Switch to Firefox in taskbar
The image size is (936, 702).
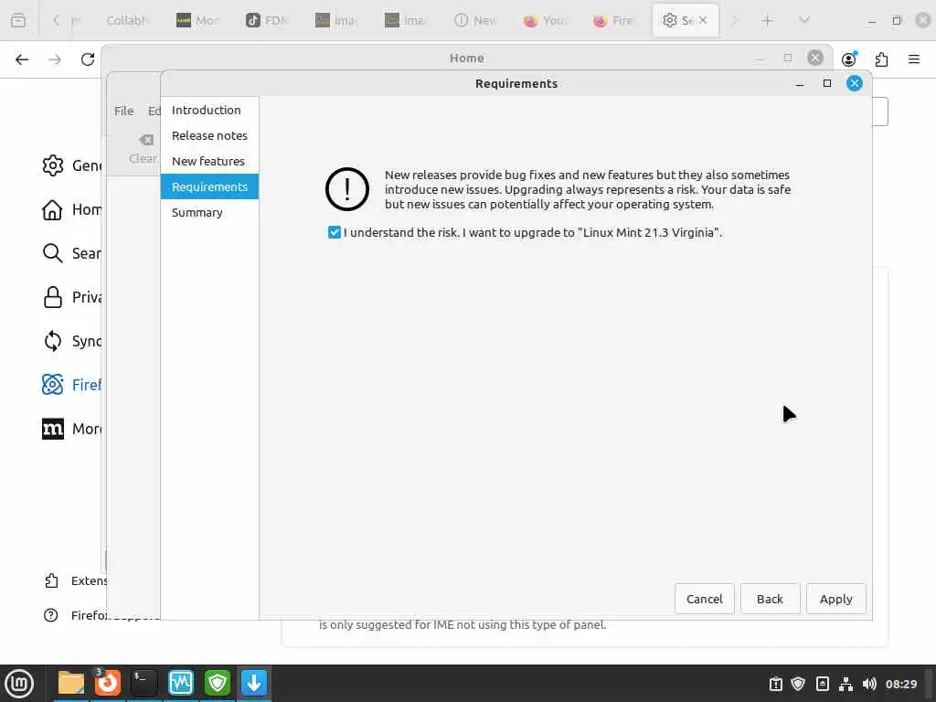click(x=108, y=682)
